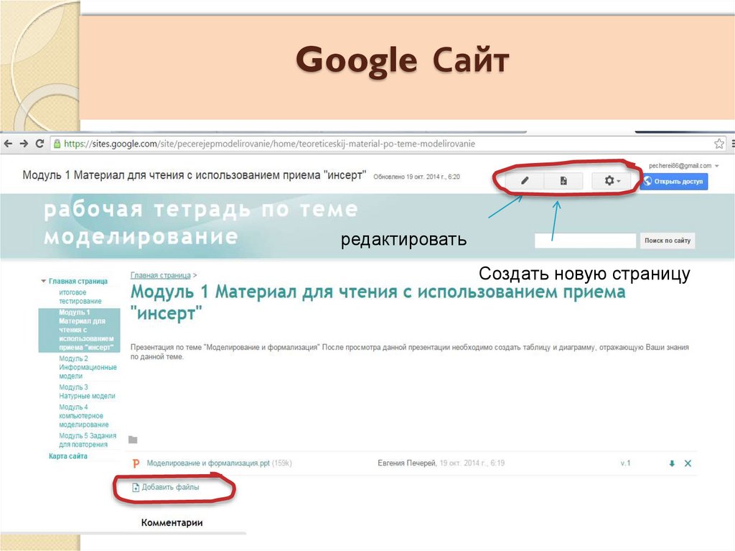Image resolution: width=735 pixels, height=551 pixels.
Task: Open Модуль 3 Натурные модели
Action: [87, 392]
